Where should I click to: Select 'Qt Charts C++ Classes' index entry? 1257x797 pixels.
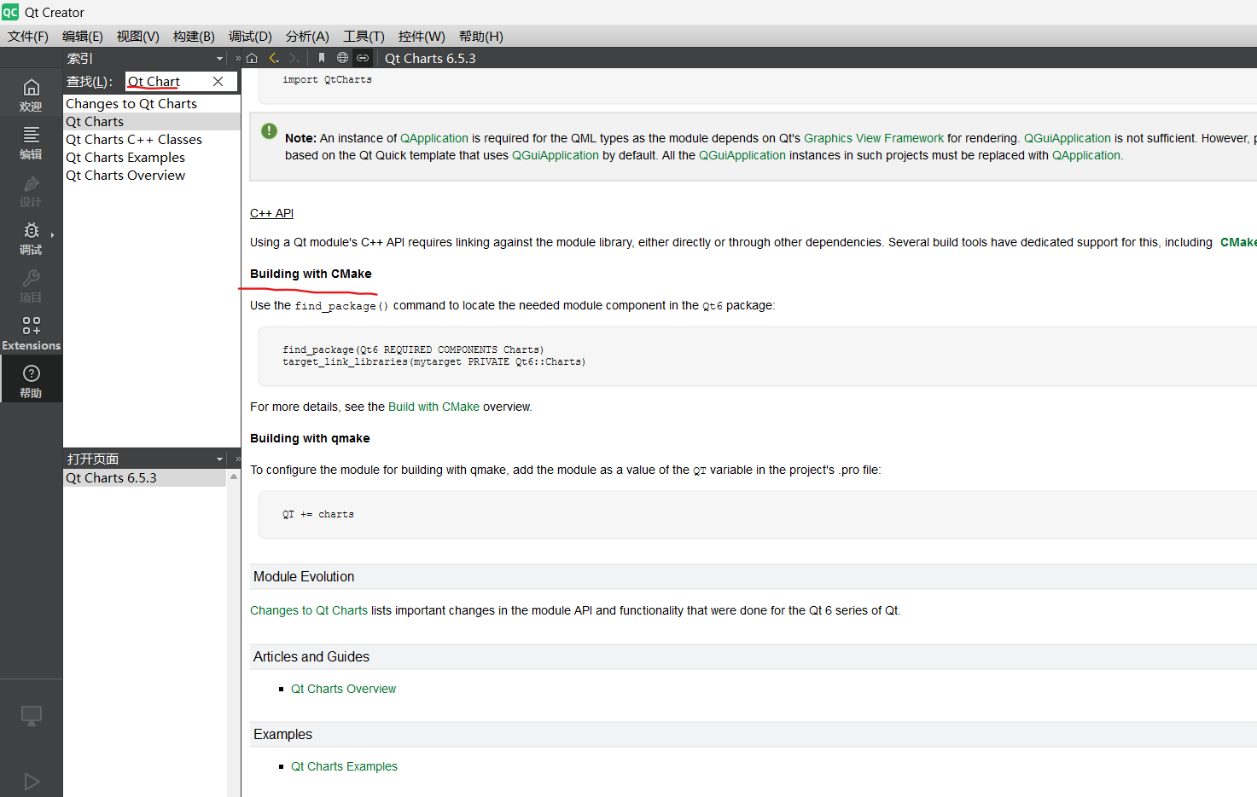tap(152, 140)
